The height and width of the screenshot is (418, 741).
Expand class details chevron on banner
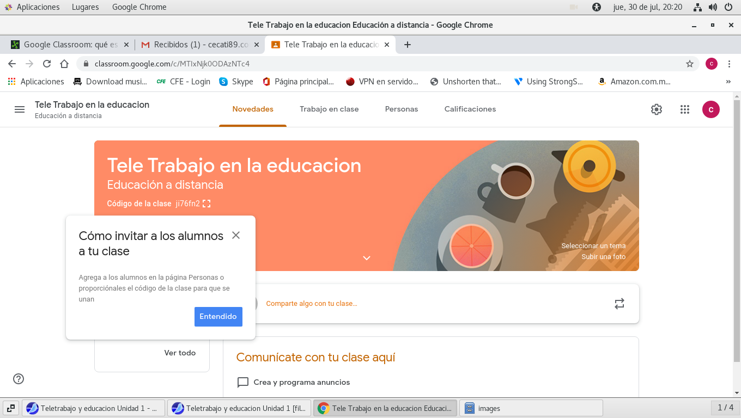pyautogui.click(x=367, y=258)
